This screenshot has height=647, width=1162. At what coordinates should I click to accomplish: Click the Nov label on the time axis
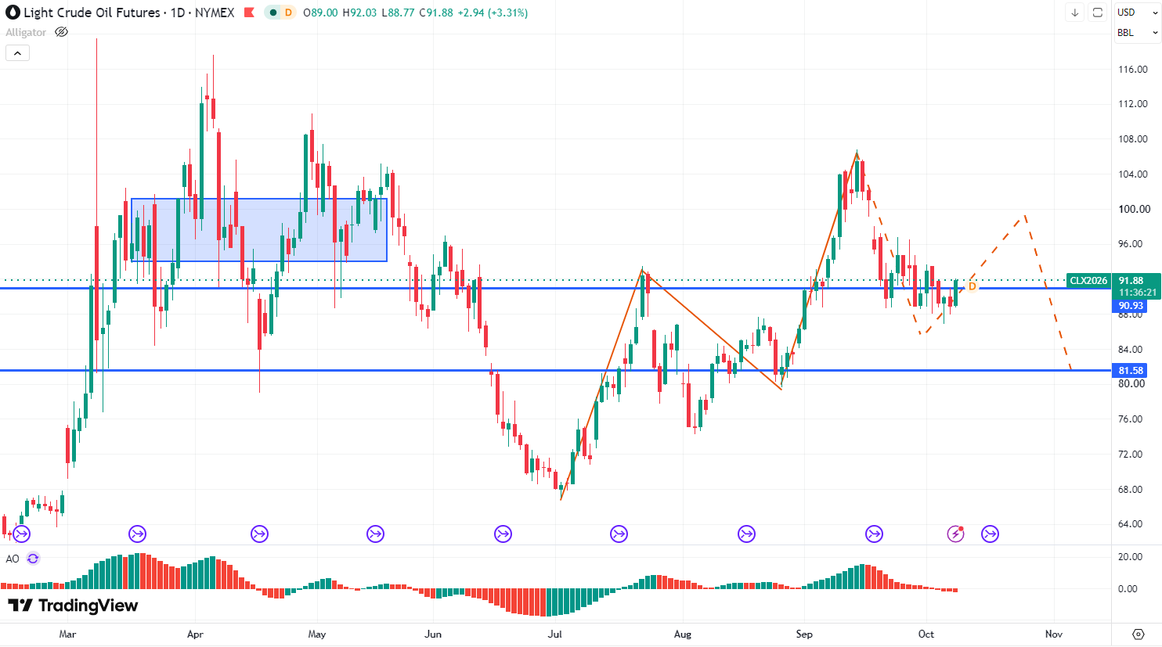click(1054, 634)
